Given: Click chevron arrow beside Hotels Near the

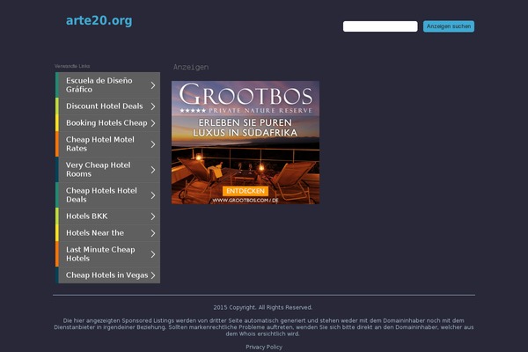Looking at the screenshot, I should (x=153, y=233).
